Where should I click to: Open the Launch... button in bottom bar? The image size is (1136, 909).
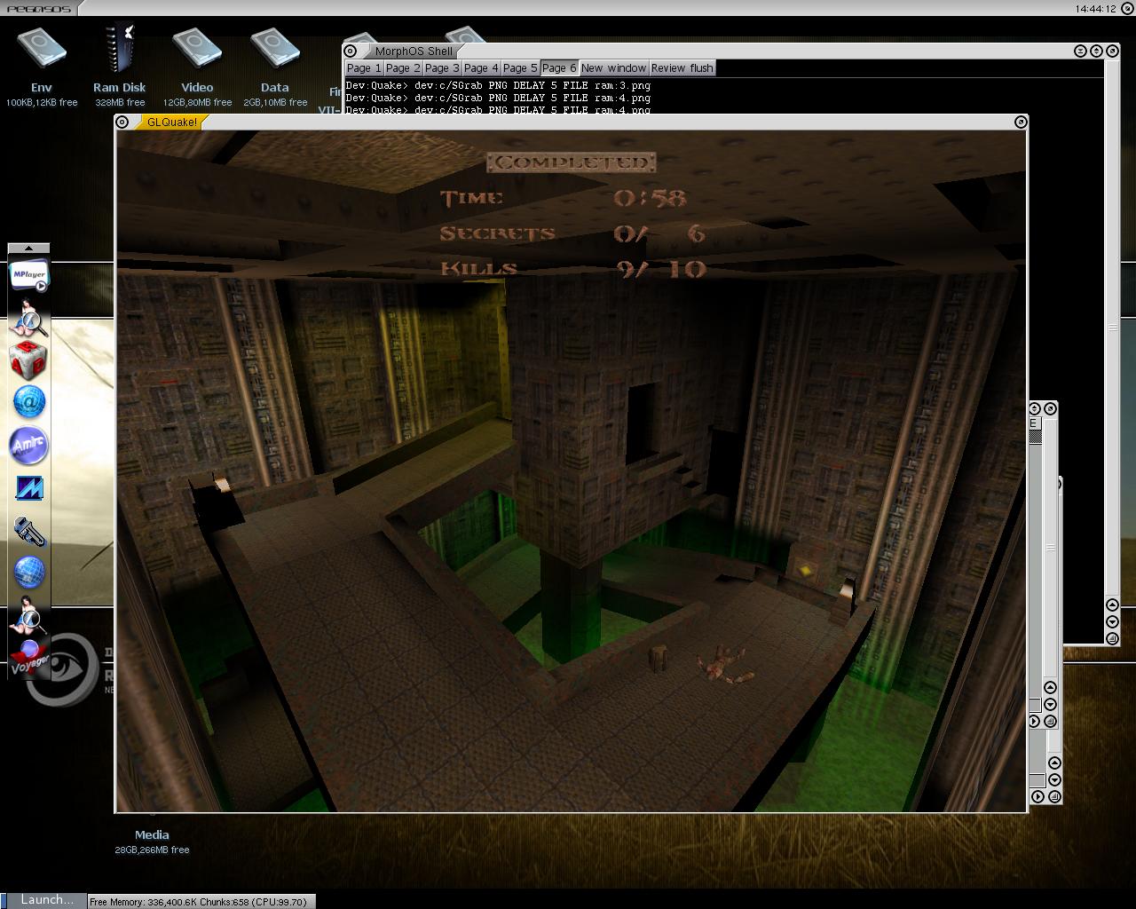(x=44, y=900)
